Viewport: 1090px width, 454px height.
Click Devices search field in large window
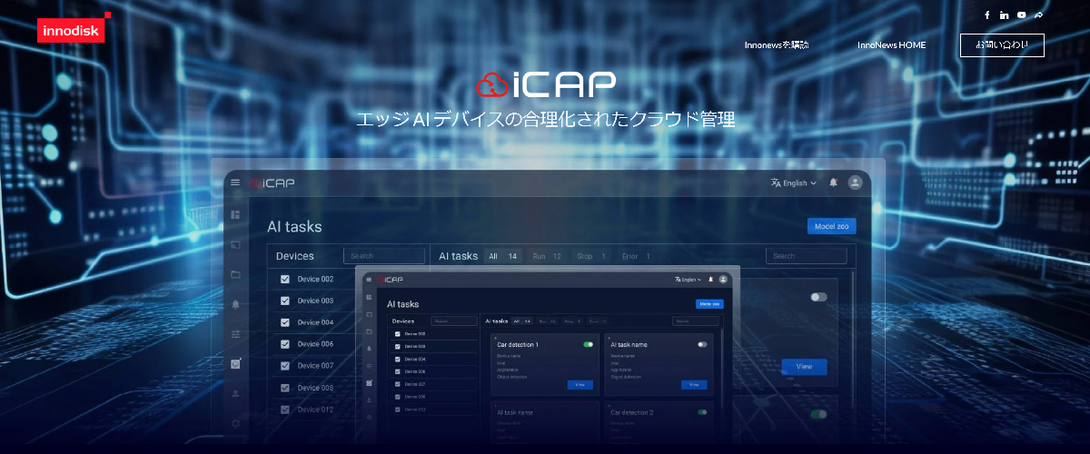point(384,256)
